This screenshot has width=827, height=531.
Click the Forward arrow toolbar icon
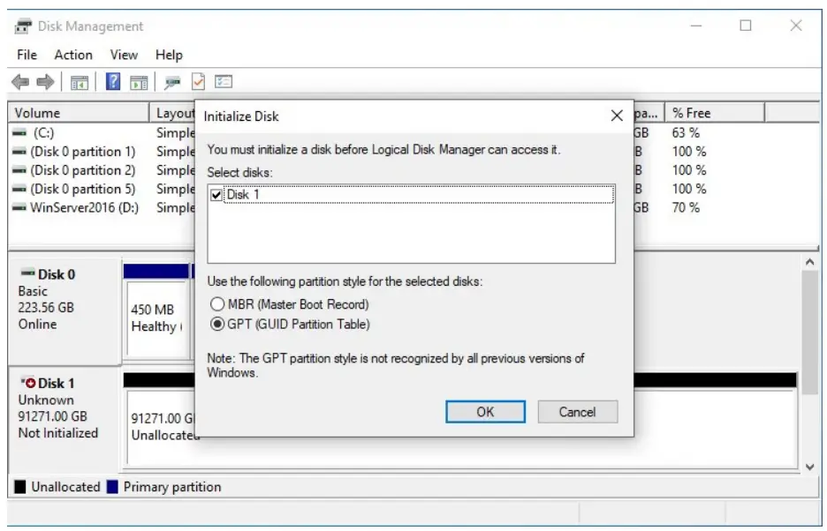[45, 82]
